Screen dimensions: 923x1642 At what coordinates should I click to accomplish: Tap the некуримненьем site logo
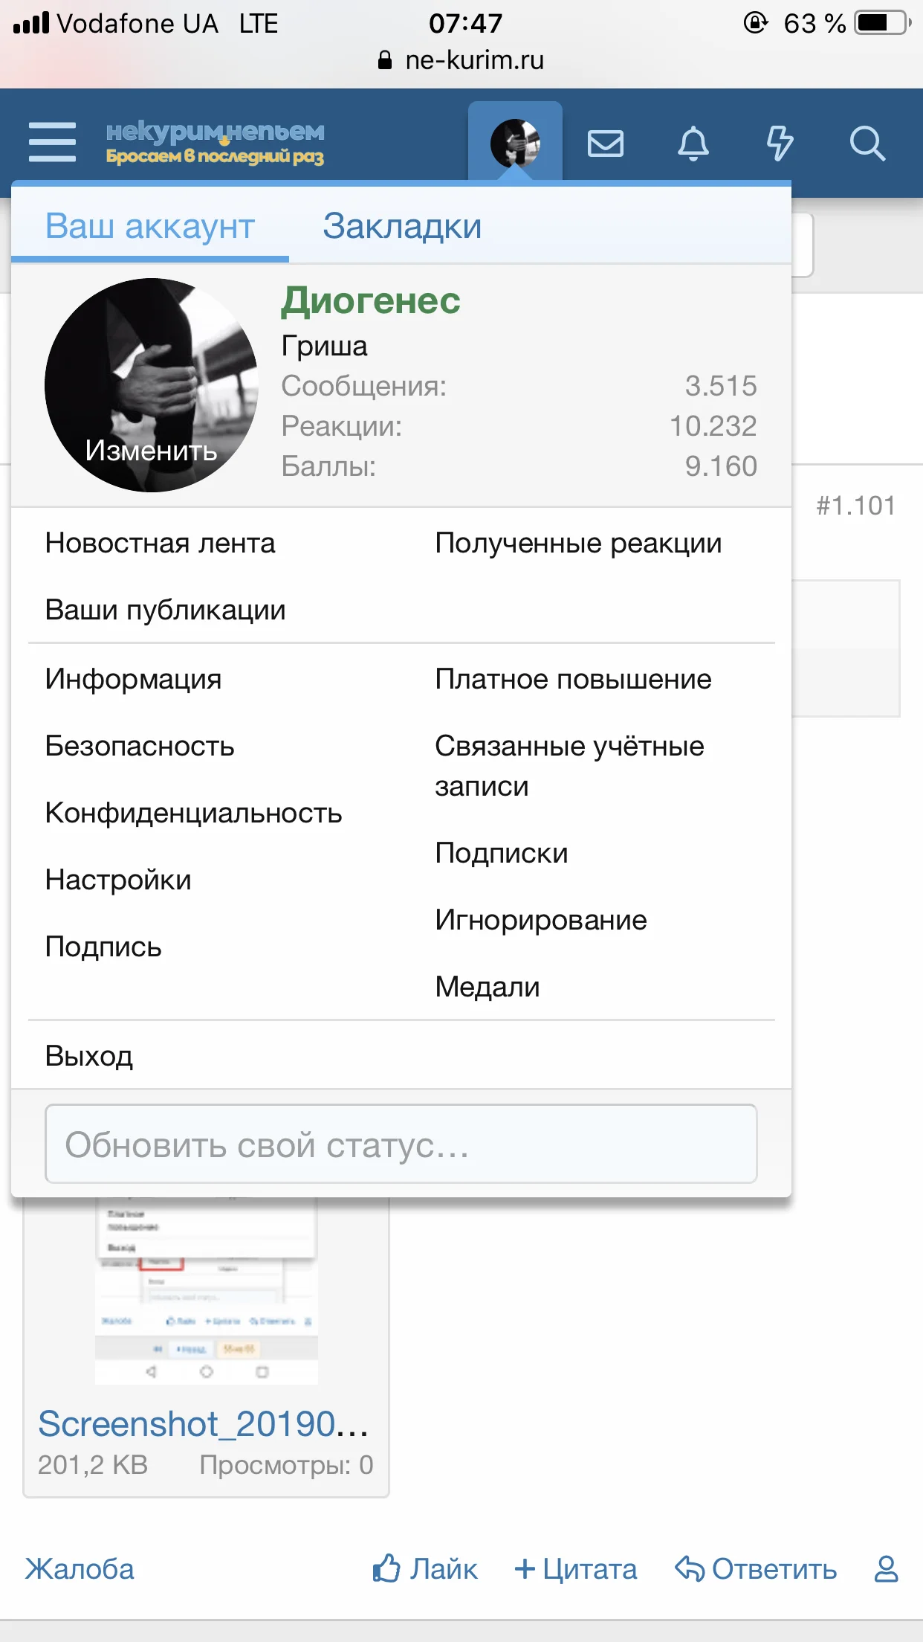point(215,142)
